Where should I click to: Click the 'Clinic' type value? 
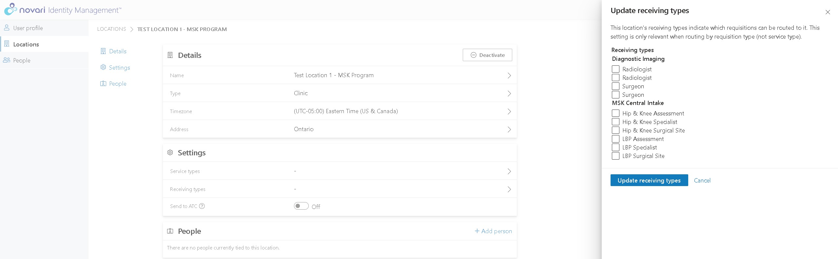click(301, 93)
